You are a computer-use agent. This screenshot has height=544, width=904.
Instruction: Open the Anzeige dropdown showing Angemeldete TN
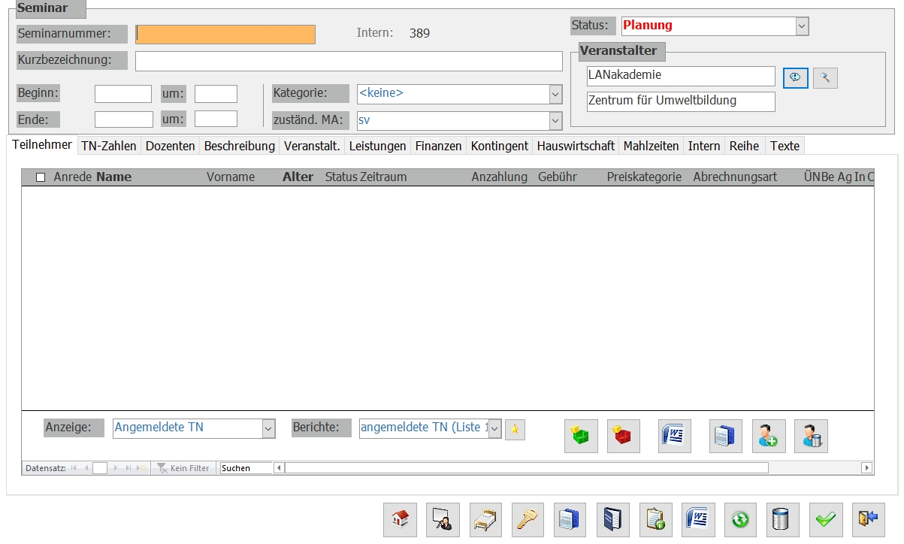coord(268,428)
